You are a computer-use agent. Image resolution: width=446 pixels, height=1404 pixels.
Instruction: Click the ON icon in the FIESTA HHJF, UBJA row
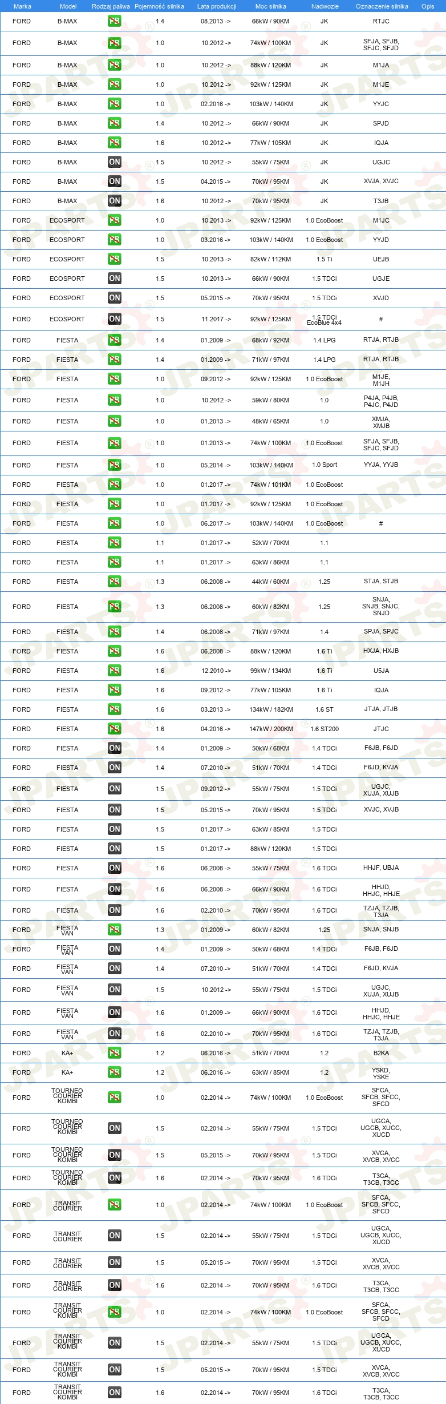(x=114, y=868)
